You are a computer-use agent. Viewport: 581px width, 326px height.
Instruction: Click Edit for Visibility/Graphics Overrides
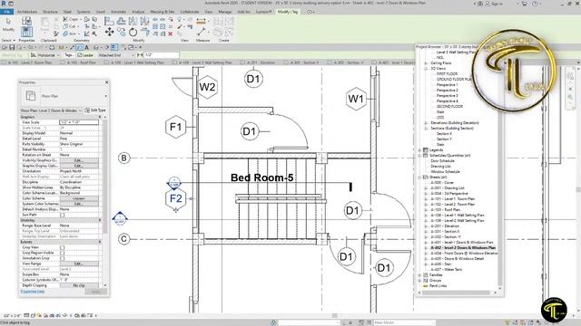point(79,160)
